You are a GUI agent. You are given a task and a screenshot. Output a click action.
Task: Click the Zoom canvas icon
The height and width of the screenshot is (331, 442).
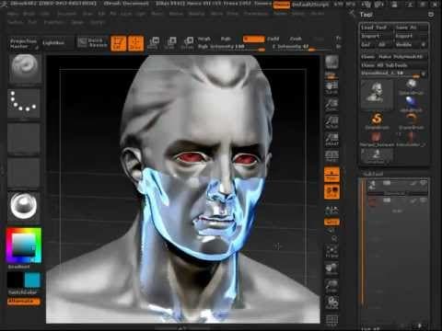(x=331, y=105)
